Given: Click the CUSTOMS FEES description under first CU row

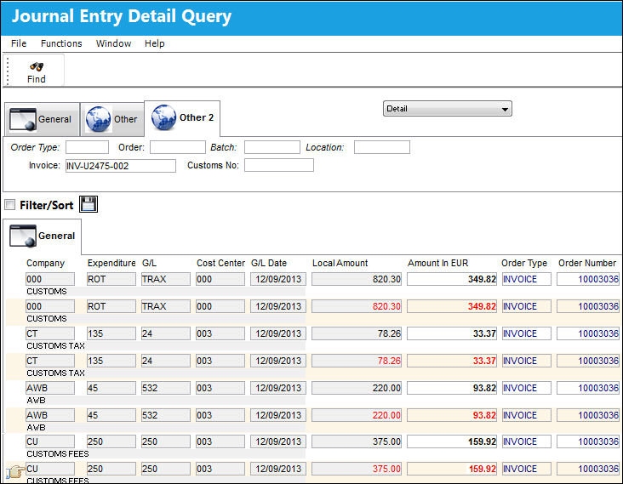Looking at the screenshot, I should pyautogui.click(x=58, y=454).
